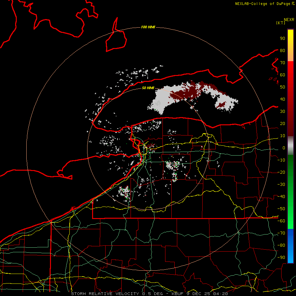The width and height of the screenshot is (296, 296).
Task: Click the -90 value on the velocity scale
Action: pos(281,258)
